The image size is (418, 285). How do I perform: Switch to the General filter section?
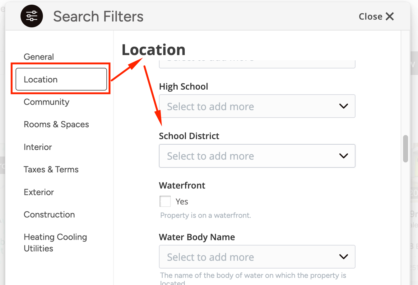click(39, 57)
